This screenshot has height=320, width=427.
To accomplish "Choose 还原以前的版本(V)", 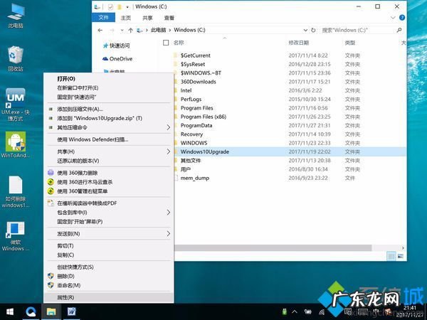I will point(109,161).
